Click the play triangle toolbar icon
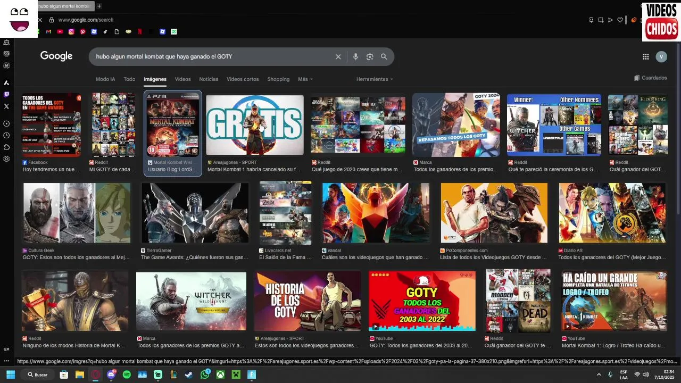 [x=610, y=20]
